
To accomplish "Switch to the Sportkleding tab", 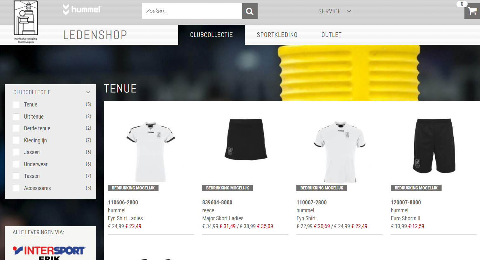I will coord(277,35).
